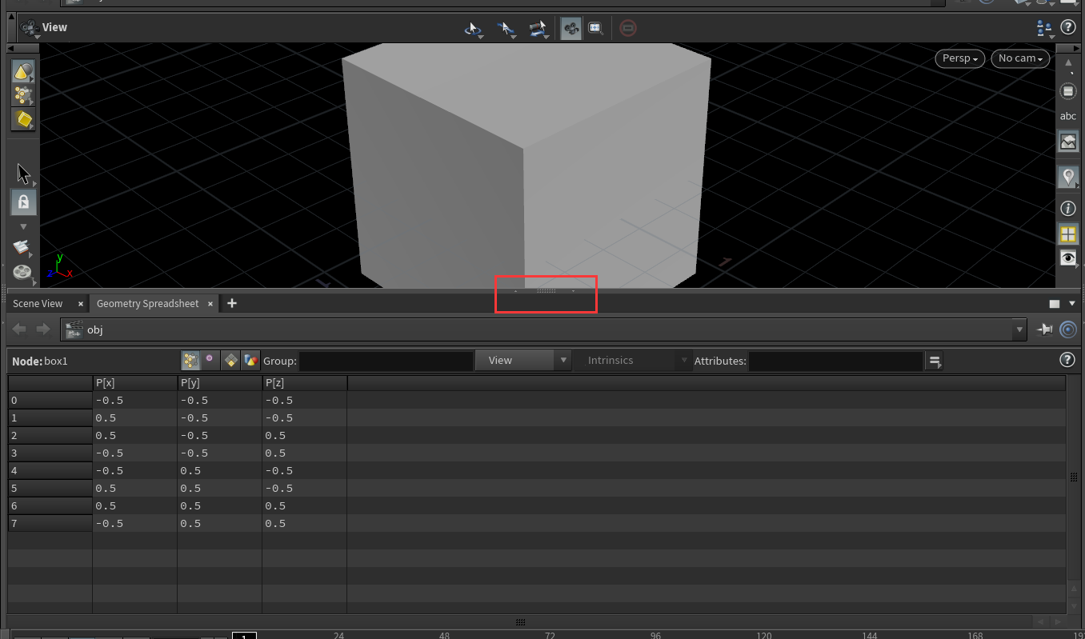The image size is (1085, 639).
Task: Click the frame-all magnifier icon in the toolbar
Action: coord(596,28)
